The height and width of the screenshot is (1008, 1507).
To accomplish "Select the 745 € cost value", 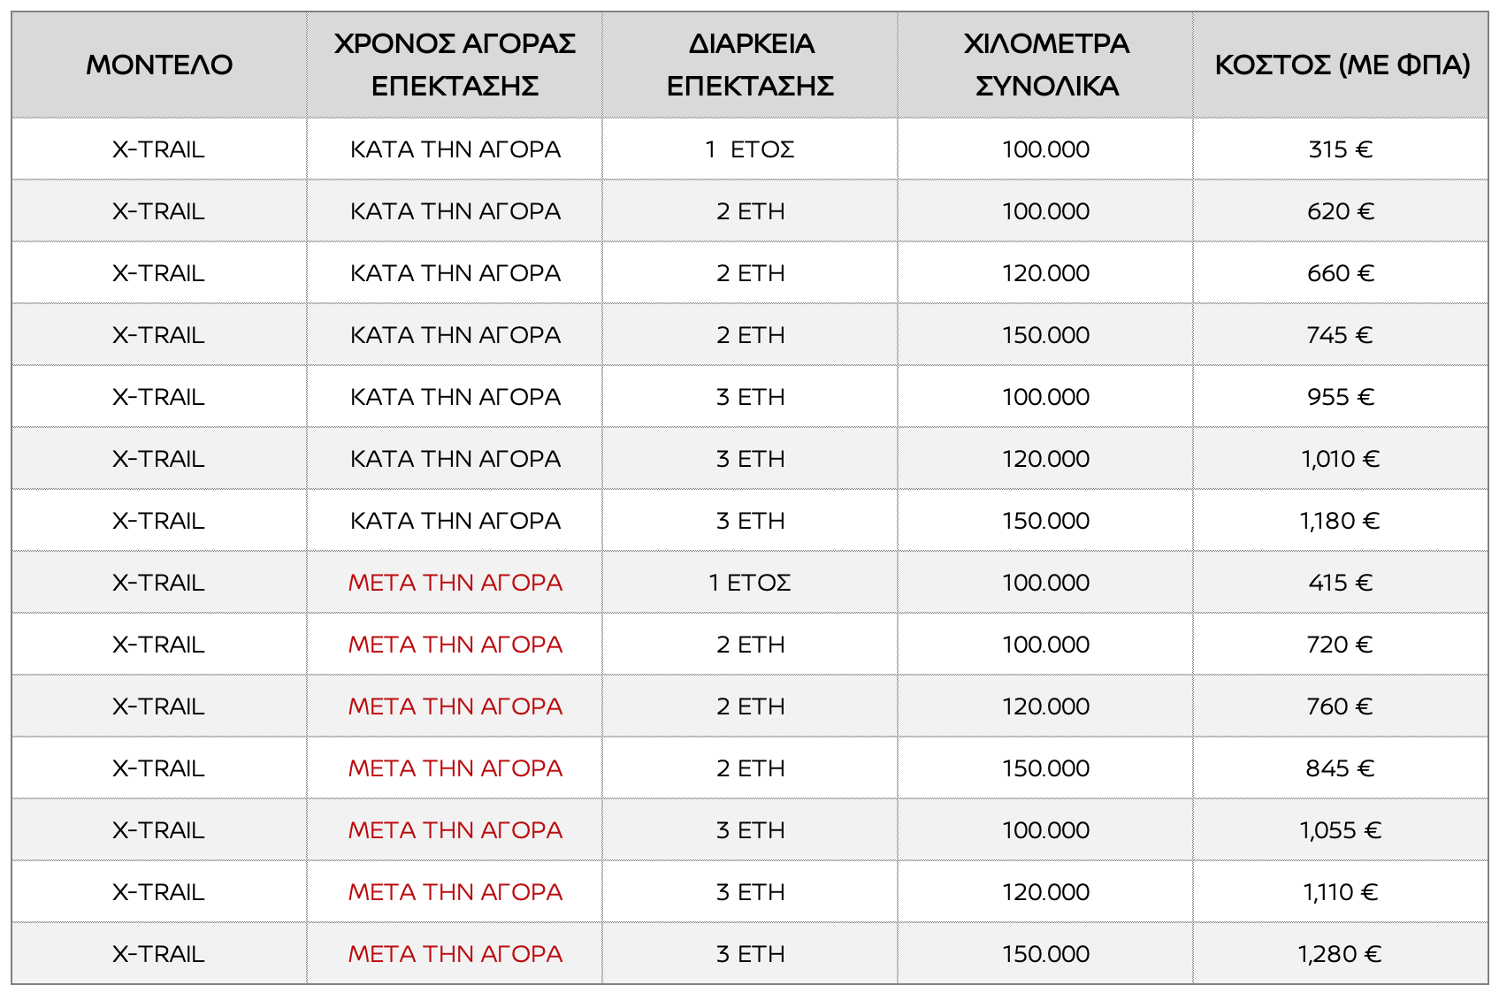I will [1340, 335].
